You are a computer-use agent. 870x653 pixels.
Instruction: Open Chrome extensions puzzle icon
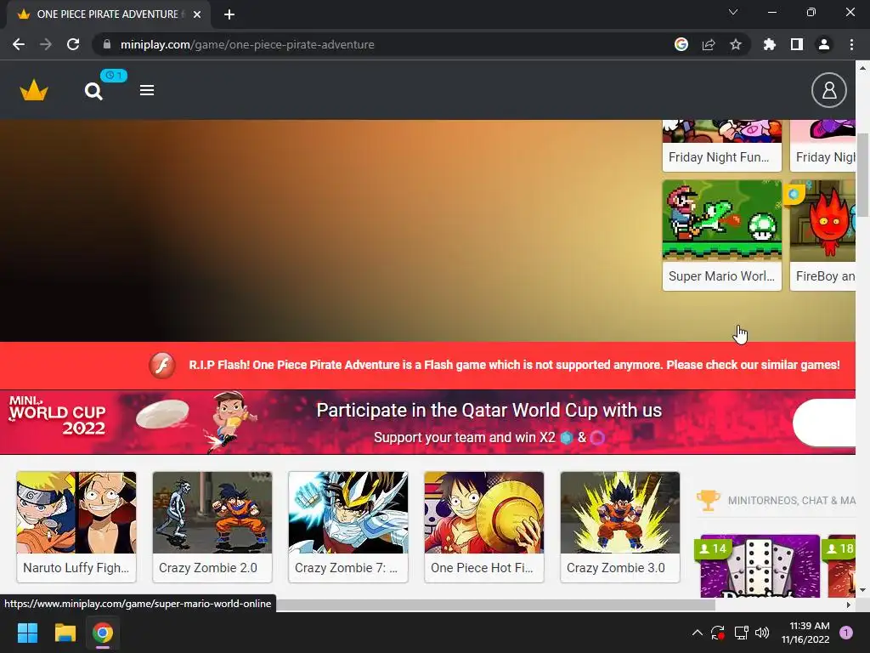point(770,44)
